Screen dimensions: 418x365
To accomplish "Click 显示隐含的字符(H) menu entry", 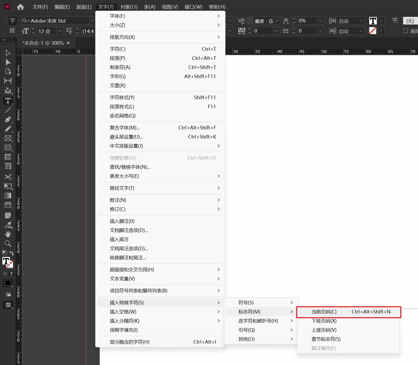I will [129, 342].
